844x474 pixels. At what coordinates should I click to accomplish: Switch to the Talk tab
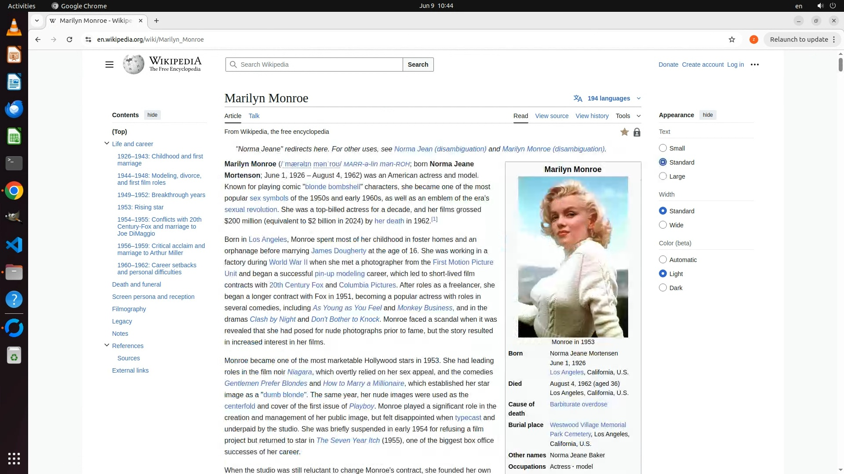pyautogui.click(x=254, y=116)
